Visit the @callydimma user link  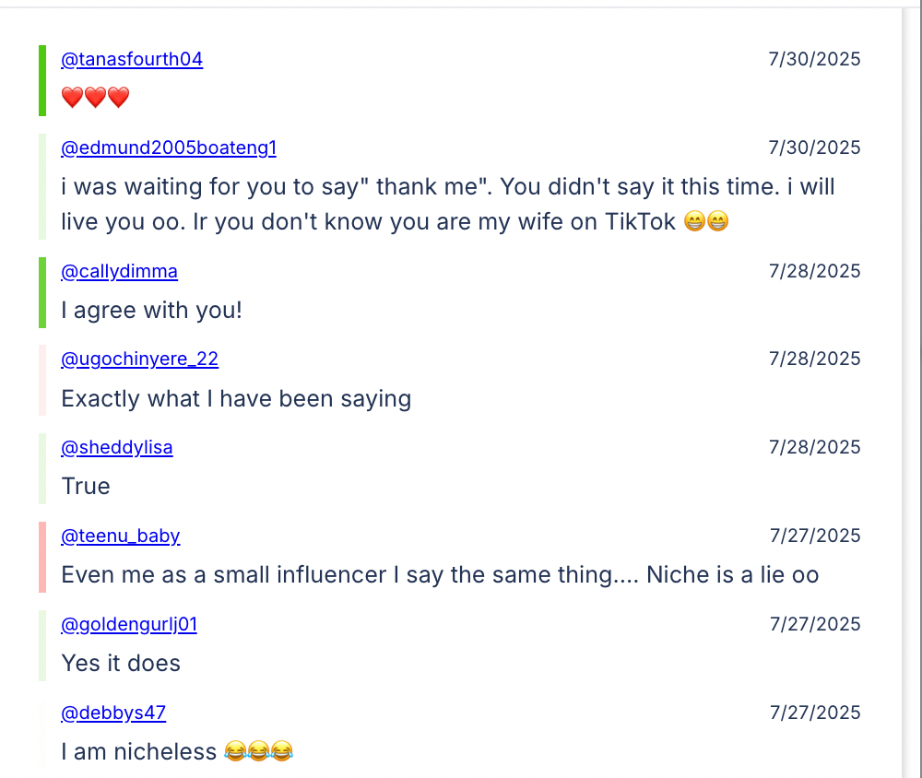(x=119, y=272)
